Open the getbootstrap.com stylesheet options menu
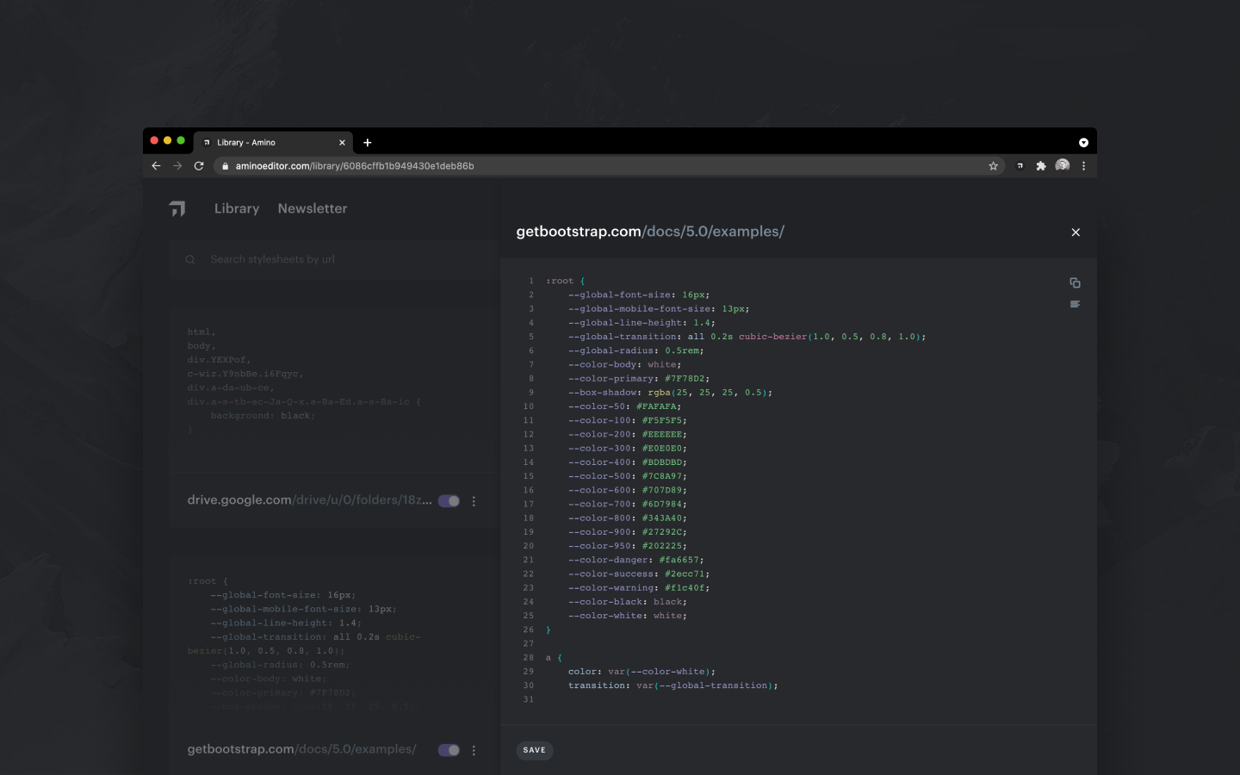1240x775 pixels. click(x=474, y=750)
